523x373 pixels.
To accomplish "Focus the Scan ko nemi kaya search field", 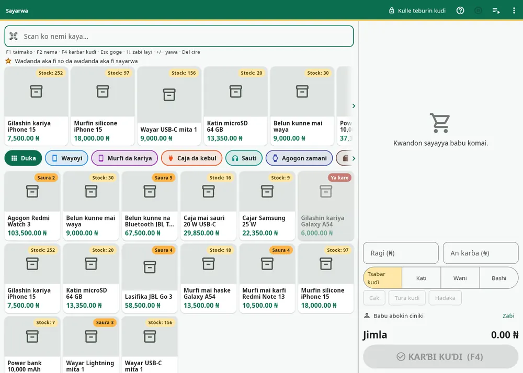I will pyautogui.click(x=179, y=36).
